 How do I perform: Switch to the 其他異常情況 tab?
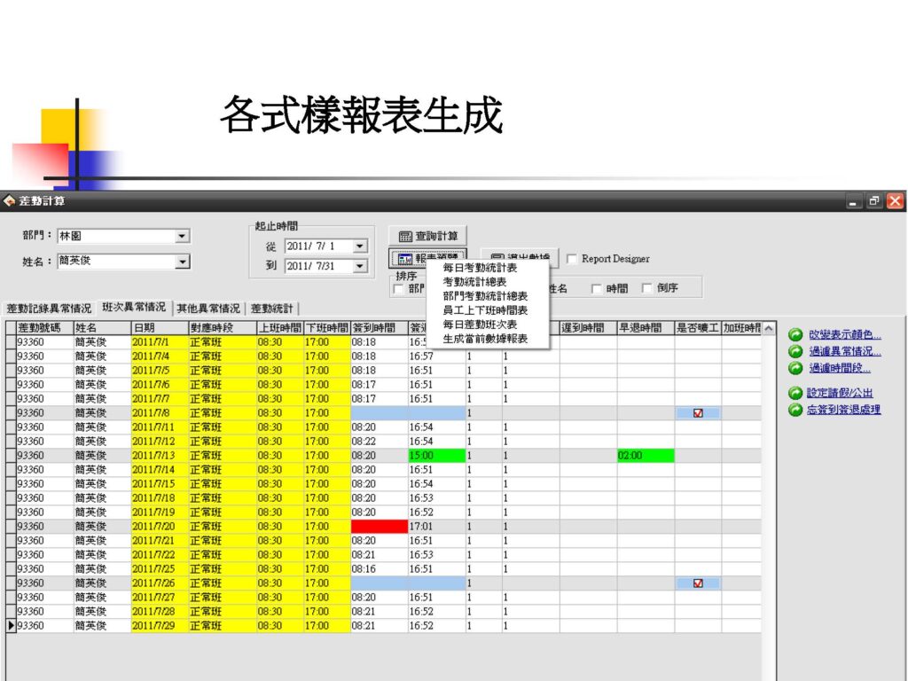(x=208, y=309)
